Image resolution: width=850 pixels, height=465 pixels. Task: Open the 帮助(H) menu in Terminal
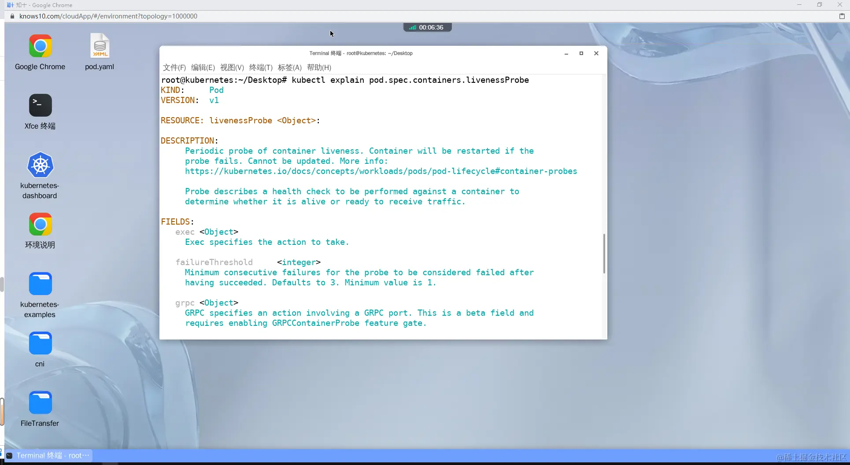[319, 67]
